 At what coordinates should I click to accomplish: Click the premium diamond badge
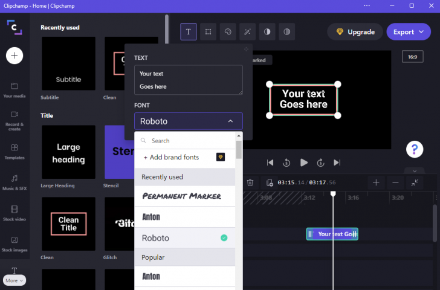point(221,157)
